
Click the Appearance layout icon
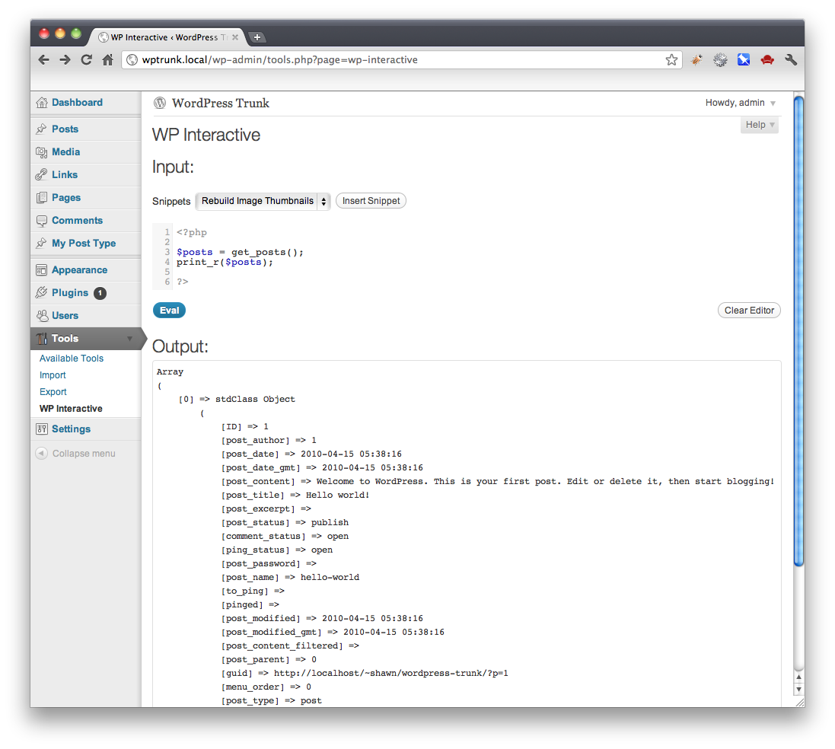pos(42,270)
